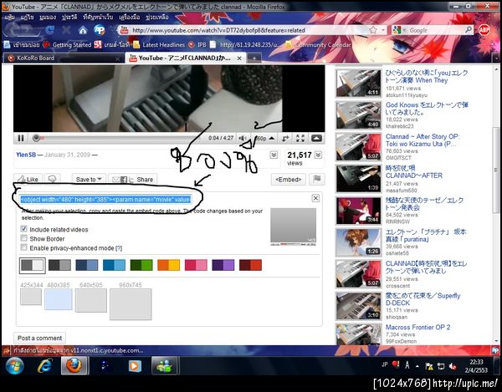Open the Windows Start menu orb
Screen dimensions: 502x392
(15, 366)
